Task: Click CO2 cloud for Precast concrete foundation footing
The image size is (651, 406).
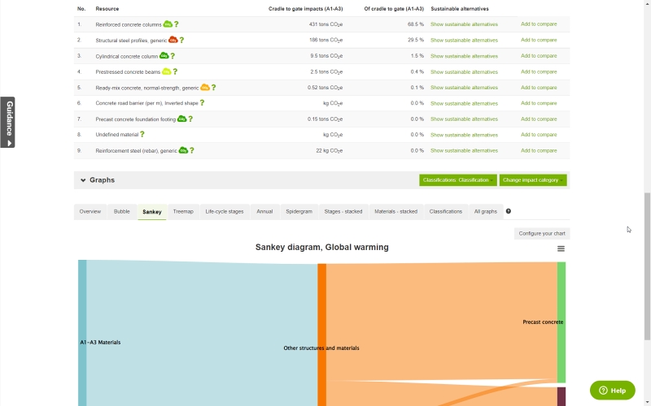Action: coord(181,119)
